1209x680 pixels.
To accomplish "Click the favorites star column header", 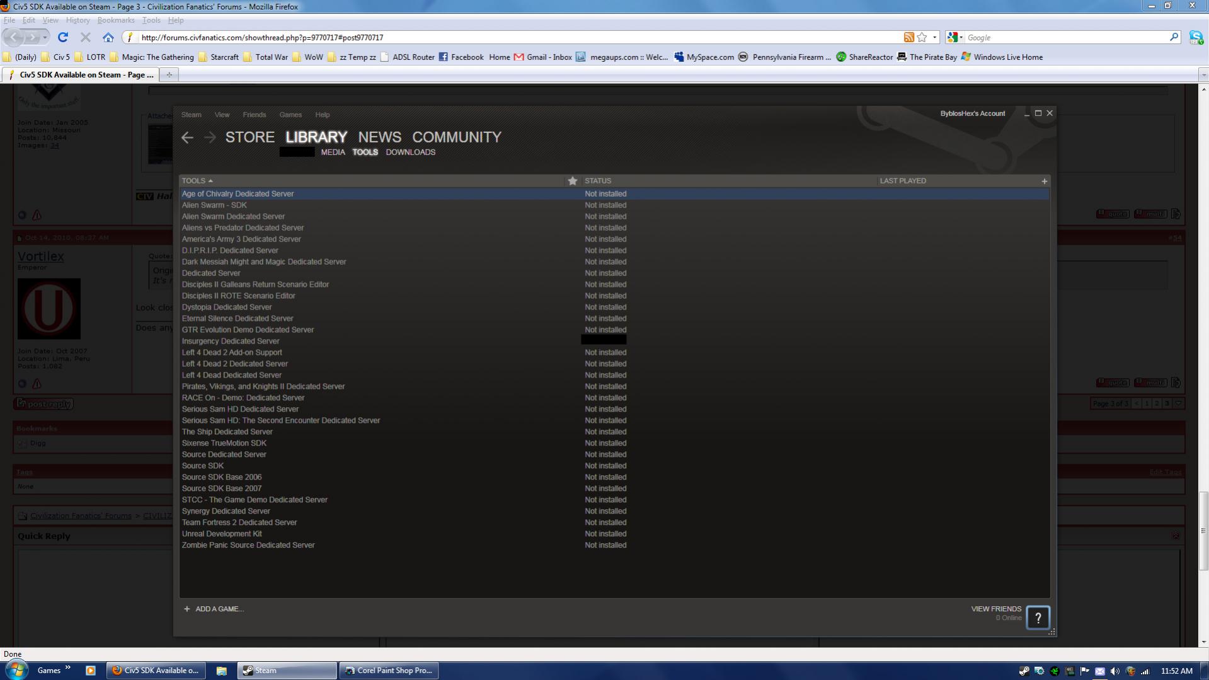I will point(572,181).
